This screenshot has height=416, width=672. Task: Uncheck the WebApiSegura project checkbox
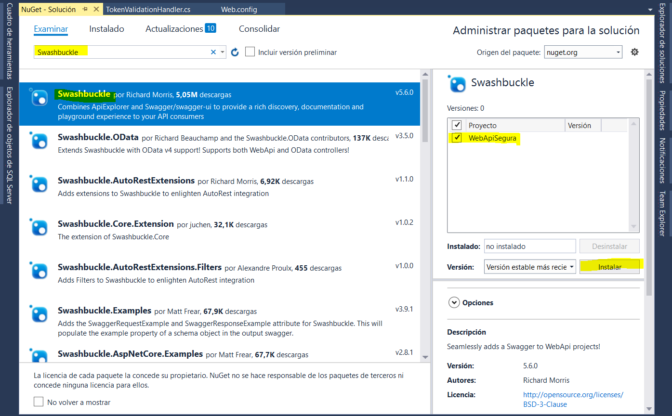457,138
